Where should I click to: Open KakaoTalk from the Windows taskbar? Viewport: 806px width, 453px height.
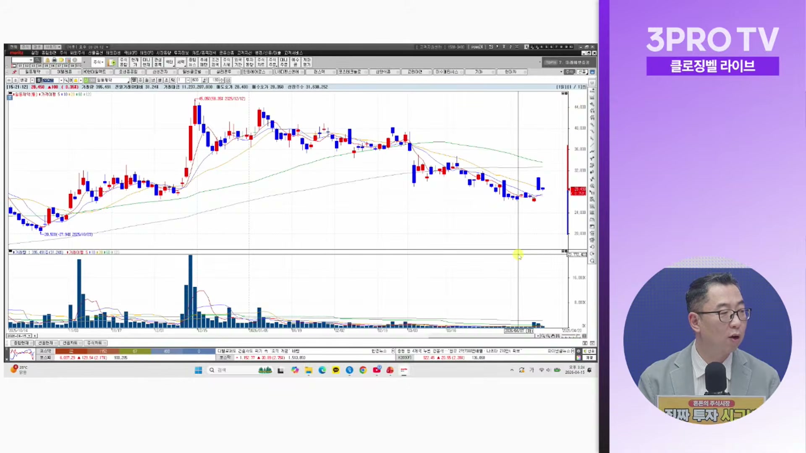coord(336,370)
